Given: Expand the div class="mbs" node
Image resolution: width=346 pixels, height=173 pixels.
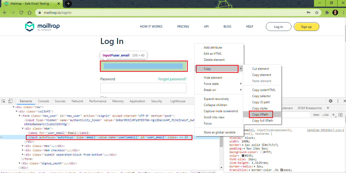Looking at the screenshot, I should pos(23,146).
